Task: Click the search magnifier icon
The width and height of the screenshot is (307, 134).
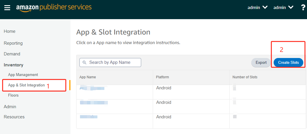Action: (x=85, y=63)
